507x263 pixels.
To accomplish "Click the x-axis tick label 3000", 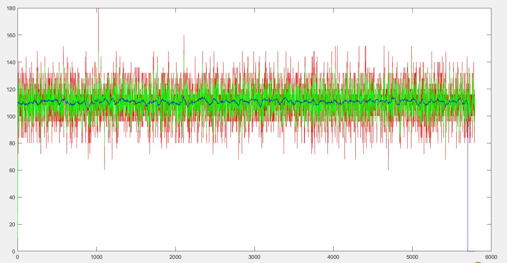I will tap(254, 257).
